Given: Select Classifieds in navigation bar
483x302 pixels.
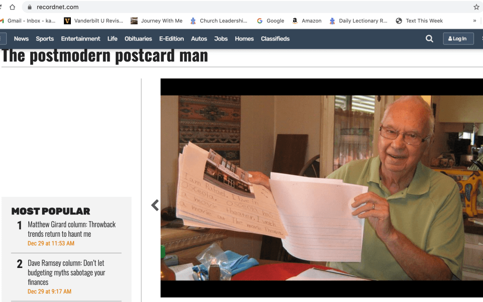Looking at the screenshot, I should [x=275, y=39].
